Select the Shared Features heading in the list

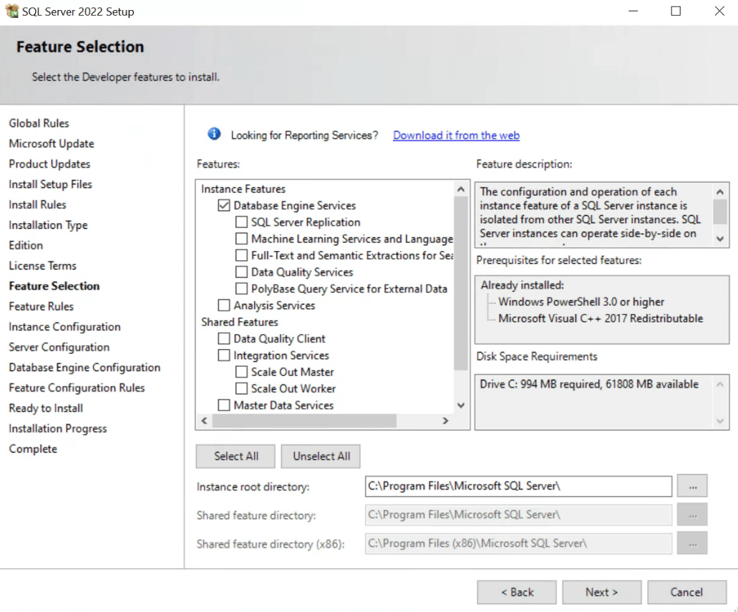240,322
